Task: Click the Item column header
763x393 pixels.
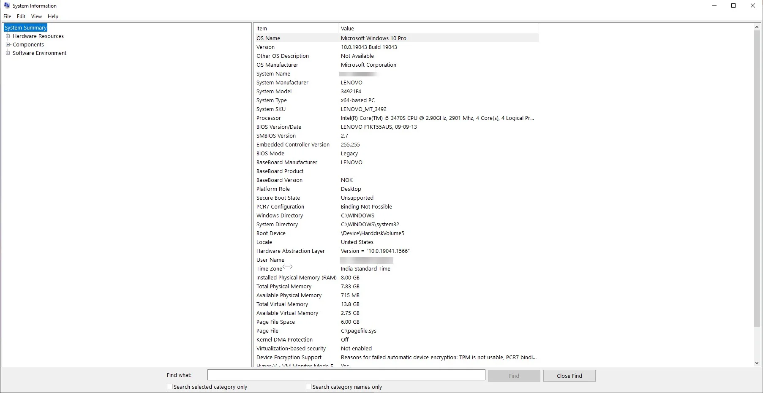Action: coord(296,28)
